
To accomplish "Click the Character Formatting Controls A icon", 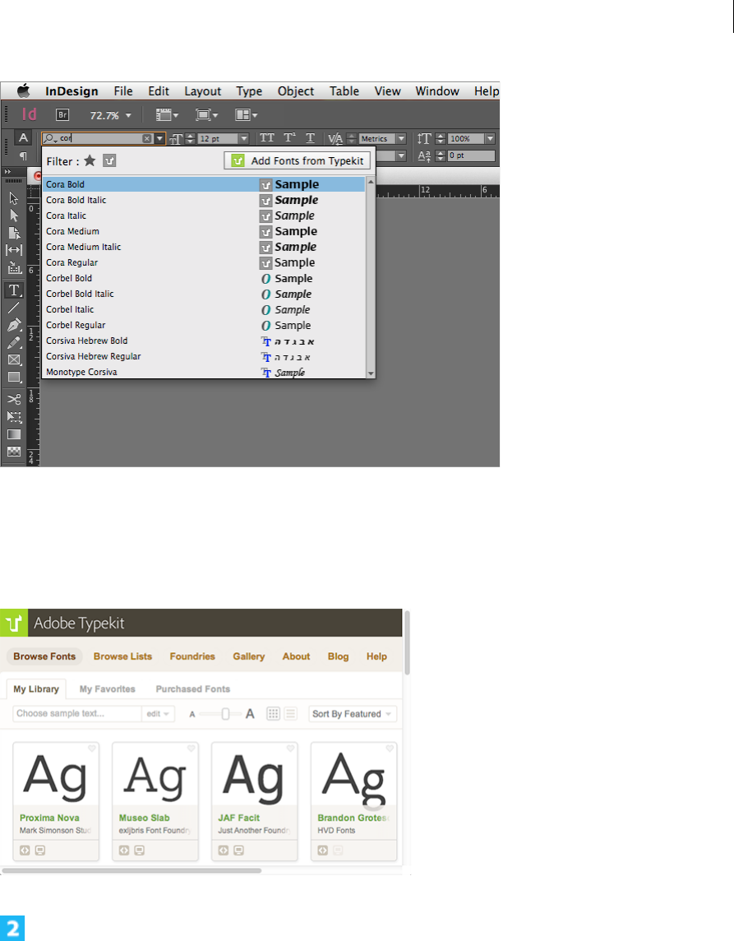I will point(23,137).
